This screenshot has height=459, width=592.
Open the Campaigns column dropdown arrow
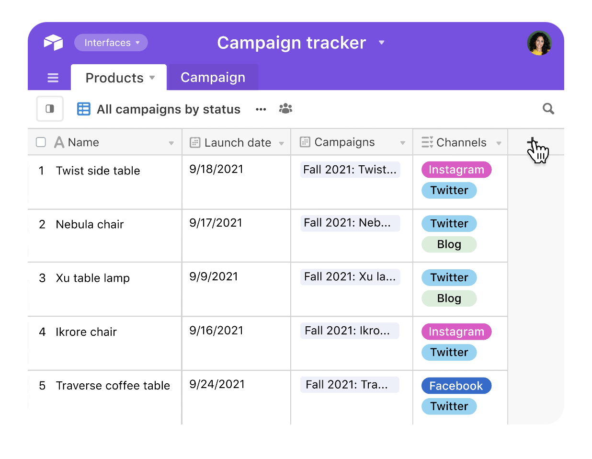coord(403,143)
